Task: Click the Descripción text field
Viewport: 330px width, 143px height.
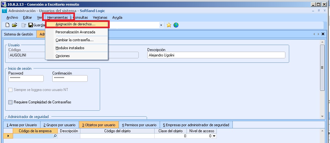Action: (x=216, y=55)
